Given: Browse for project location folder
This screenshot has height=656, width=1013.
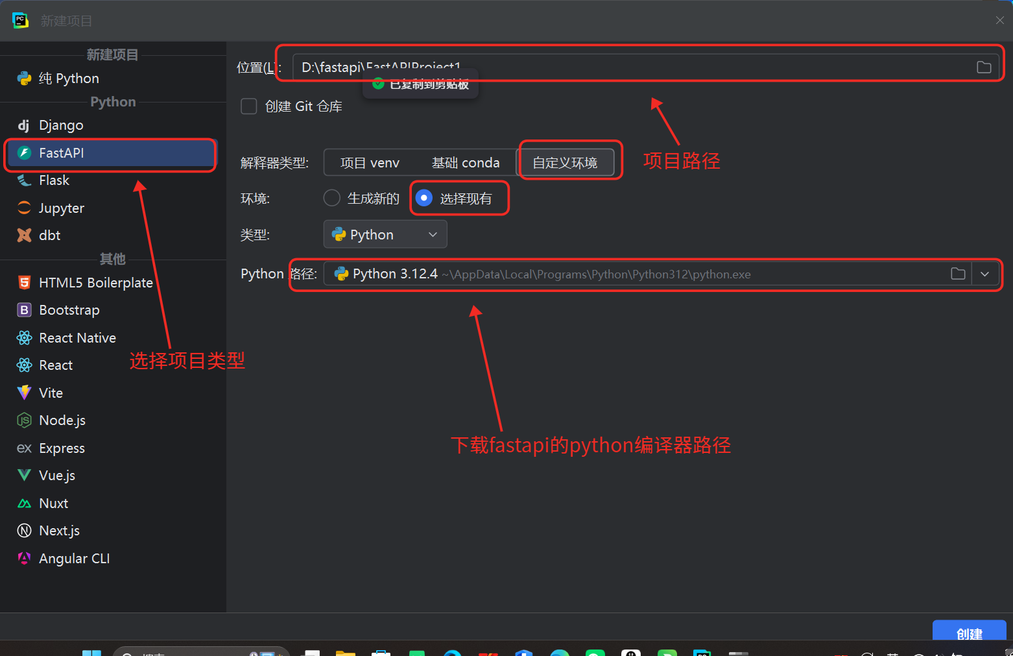Looking at the screenshot, I should [984, 67].
